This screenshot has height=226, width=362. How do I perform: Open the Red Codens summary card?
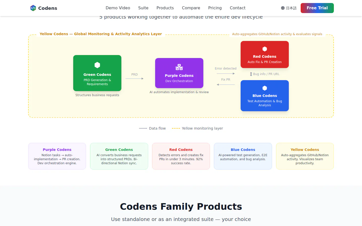pos(181,156)
